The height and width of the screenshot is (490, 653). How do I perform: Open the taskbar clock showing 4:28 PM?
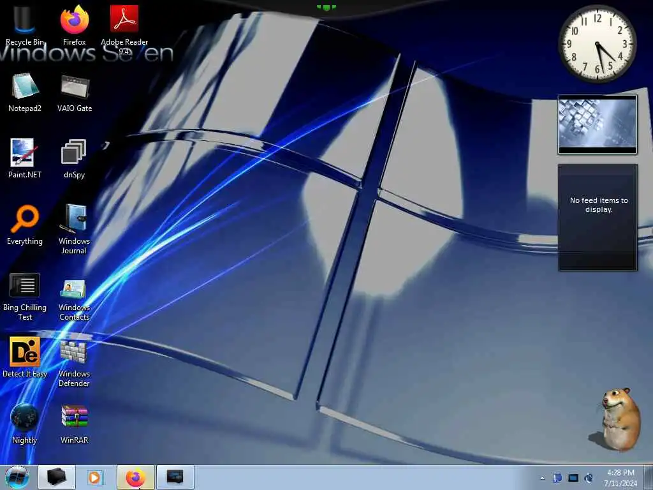(620, 478)
